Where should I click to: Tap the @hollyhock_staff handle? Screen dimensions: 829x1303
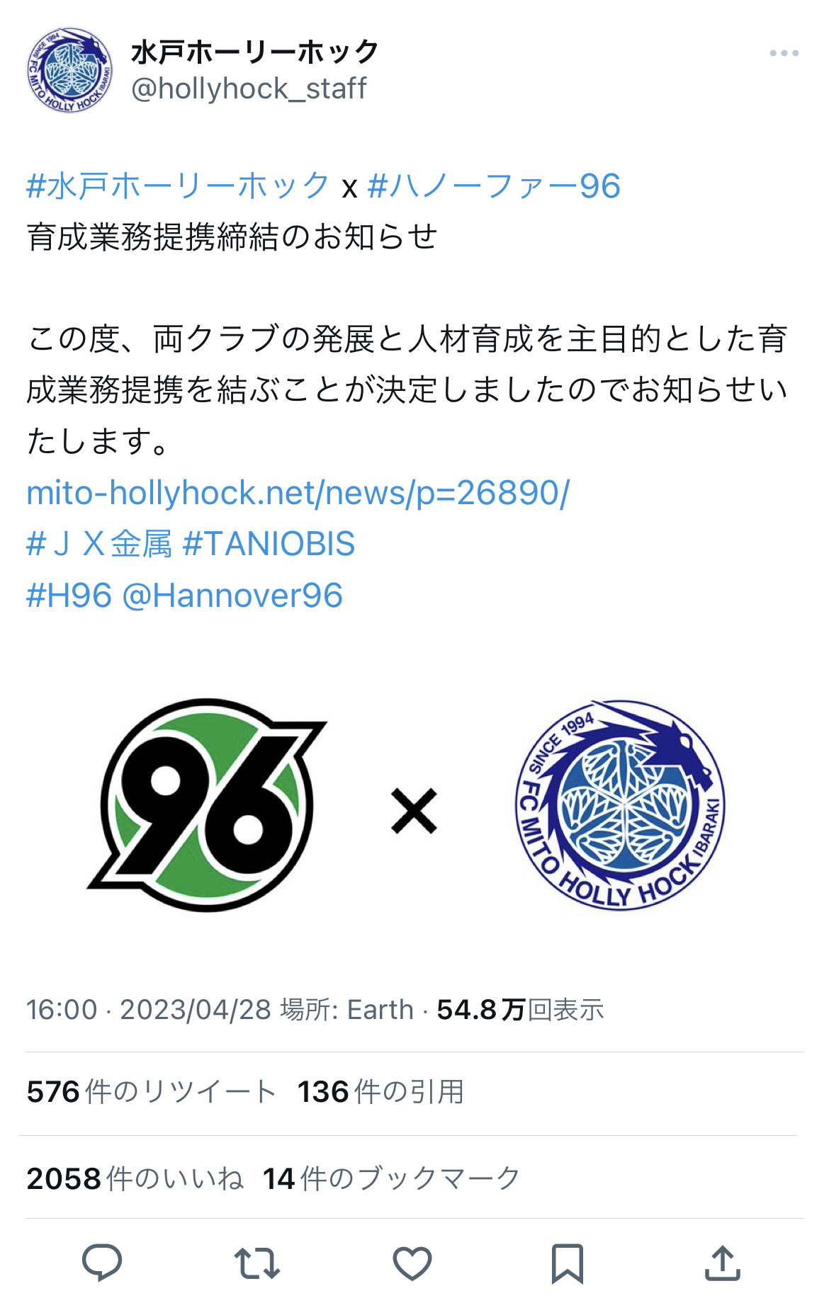click(249, 89)
